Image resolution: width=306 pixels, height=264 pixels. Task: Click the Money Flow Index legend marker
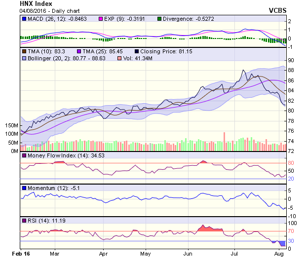point(25,156)
